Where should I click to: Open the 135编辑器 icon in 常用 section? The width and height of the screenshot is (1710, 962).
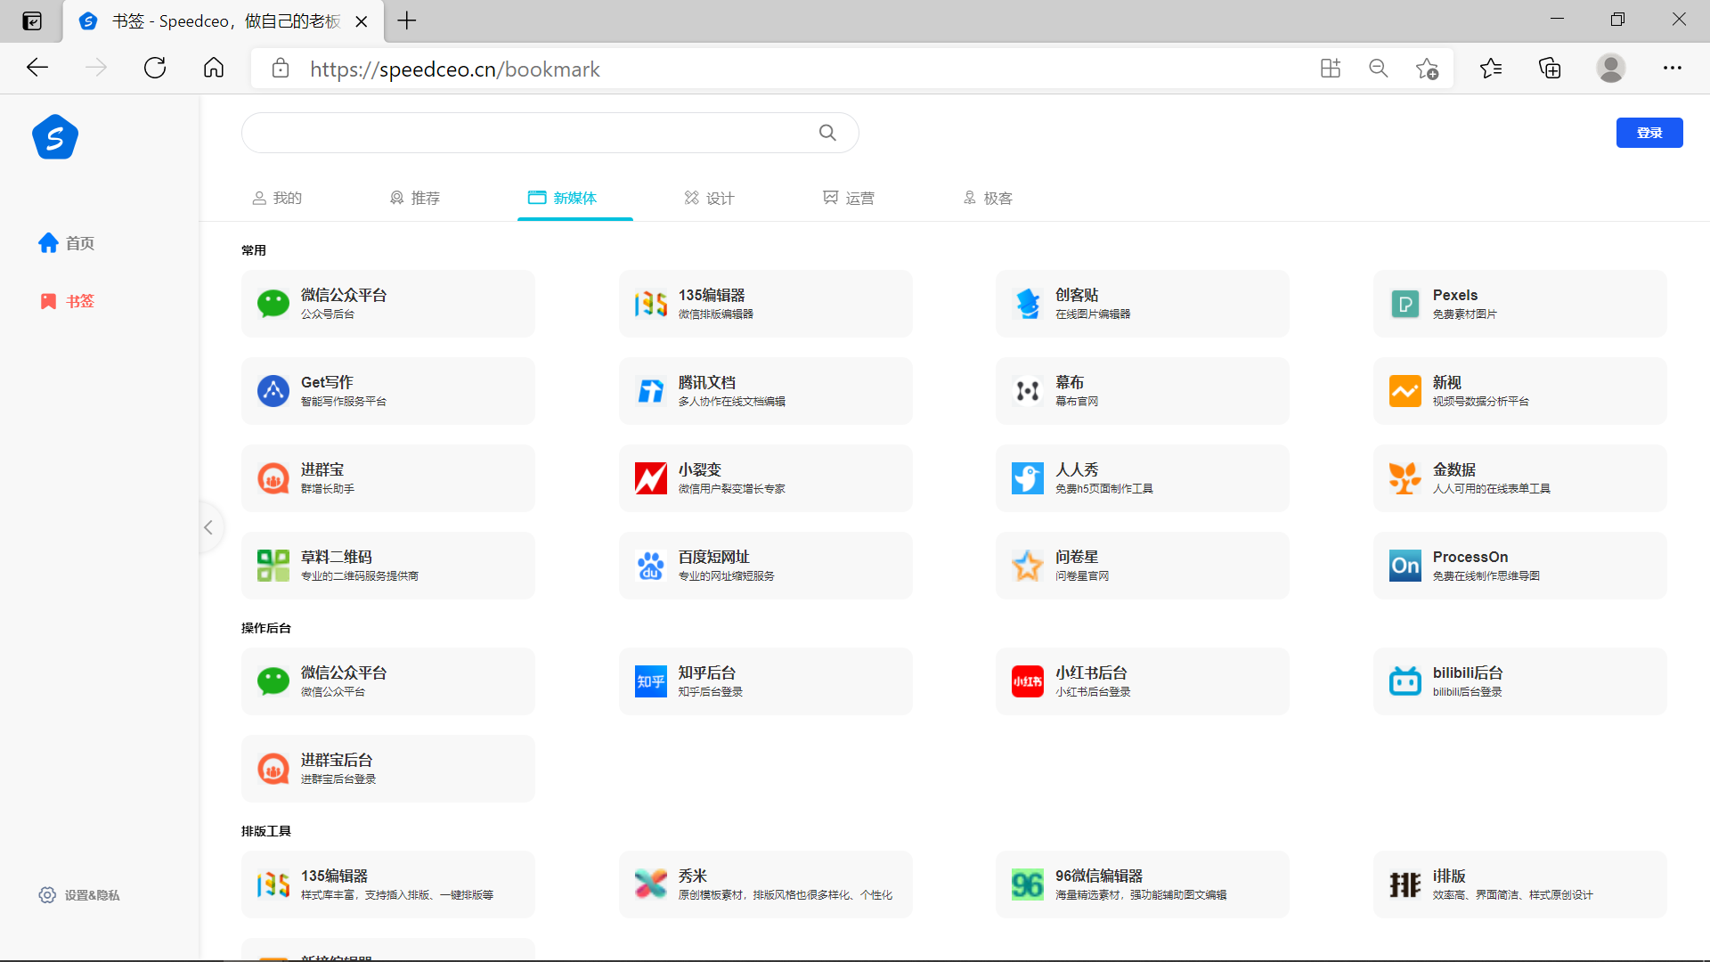pos(651,304)
